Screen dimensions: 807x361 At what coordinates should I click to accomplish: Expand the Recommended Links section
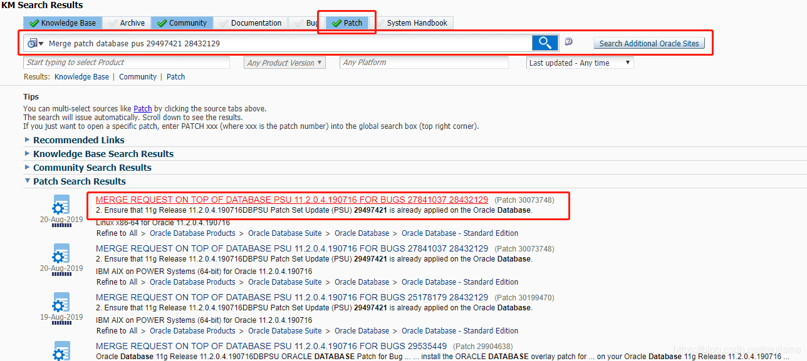pos(28,140)
